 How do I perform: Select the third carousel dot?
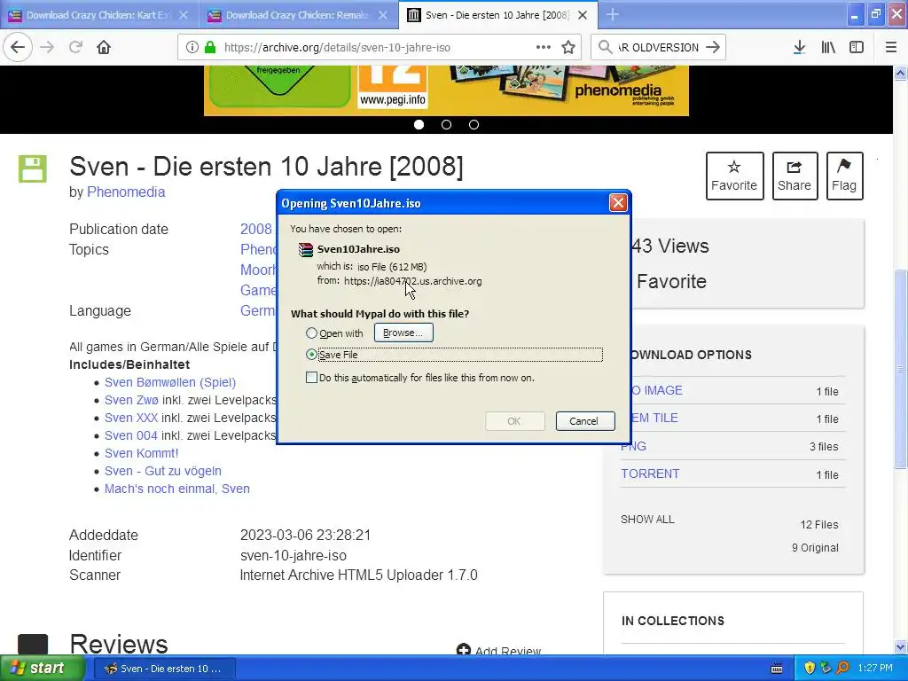(474, 124)
